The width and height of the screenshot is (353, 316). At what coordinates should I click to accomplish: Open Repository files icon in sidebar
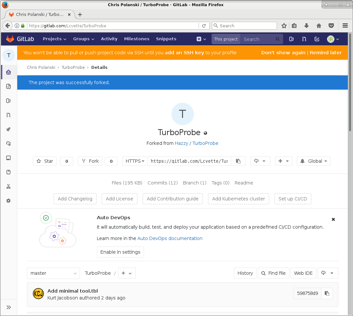pos(8,86)
